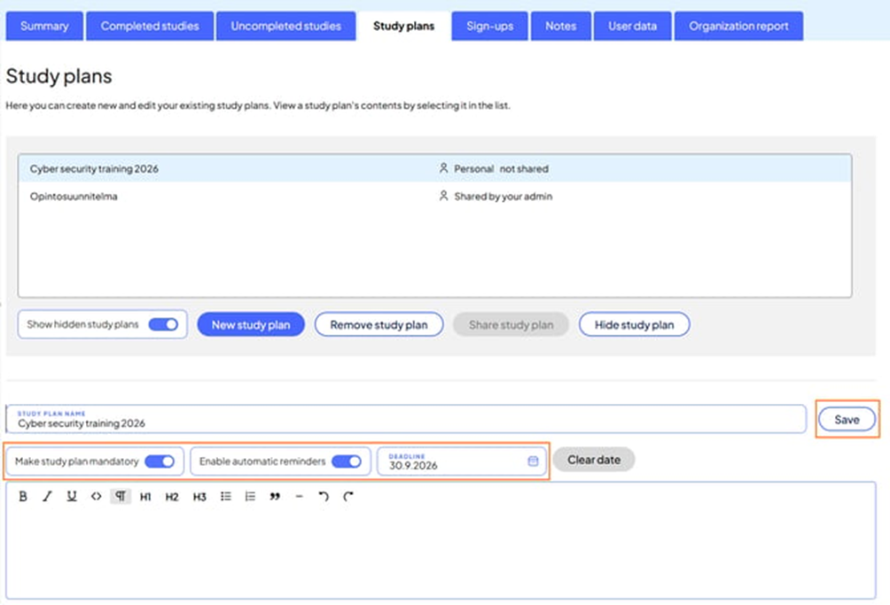The image size is (890, 605).
Task: Apply italic formatting in the editor
Action: (x=48, y=497)
